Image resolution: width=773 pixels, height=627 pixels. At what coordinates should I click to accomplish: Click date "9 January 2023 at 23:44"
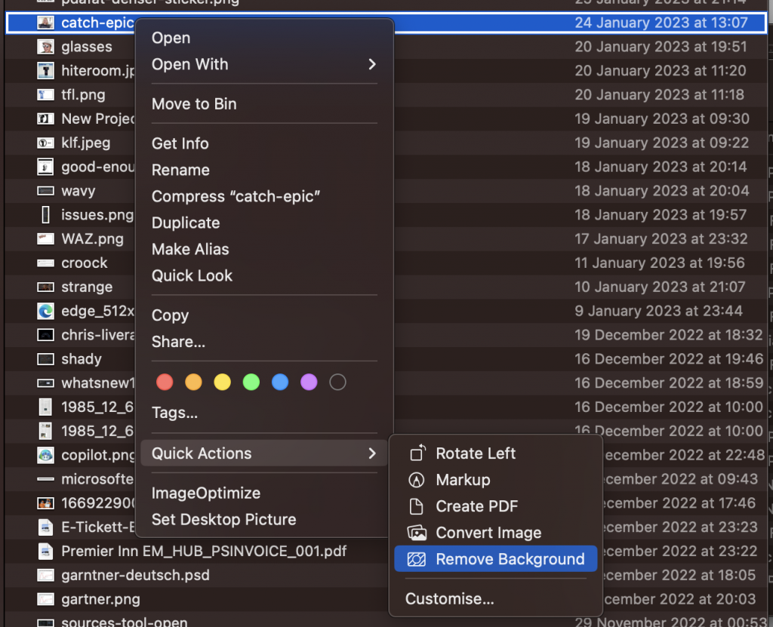pos(658,311)
